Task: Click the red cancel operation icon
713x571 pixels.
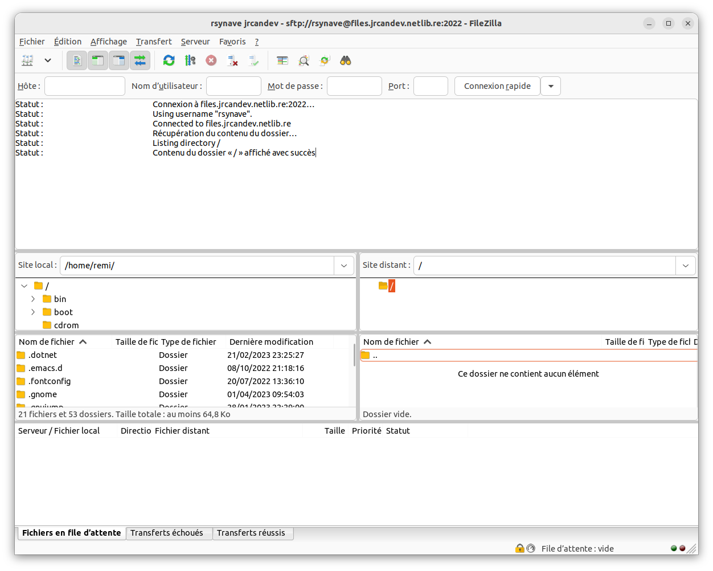Action: click(x=211, y=60)
